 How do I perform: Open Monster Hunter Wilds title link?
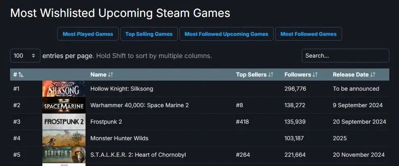pos(119,138)
